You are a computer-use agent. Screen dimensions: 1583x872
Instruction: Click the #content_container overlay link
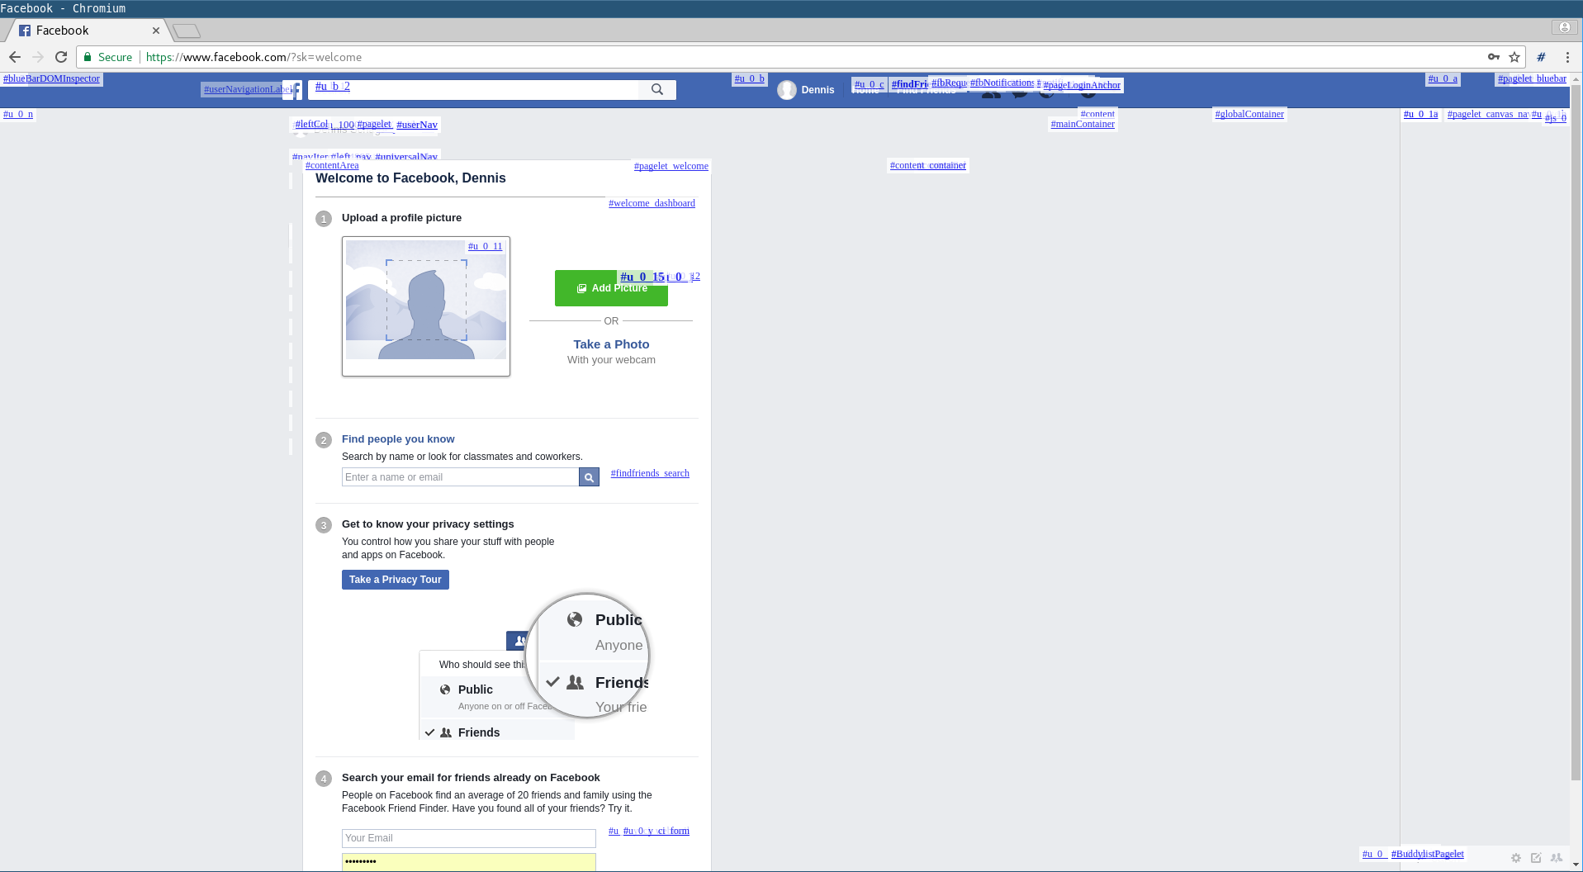pos(928,165)
